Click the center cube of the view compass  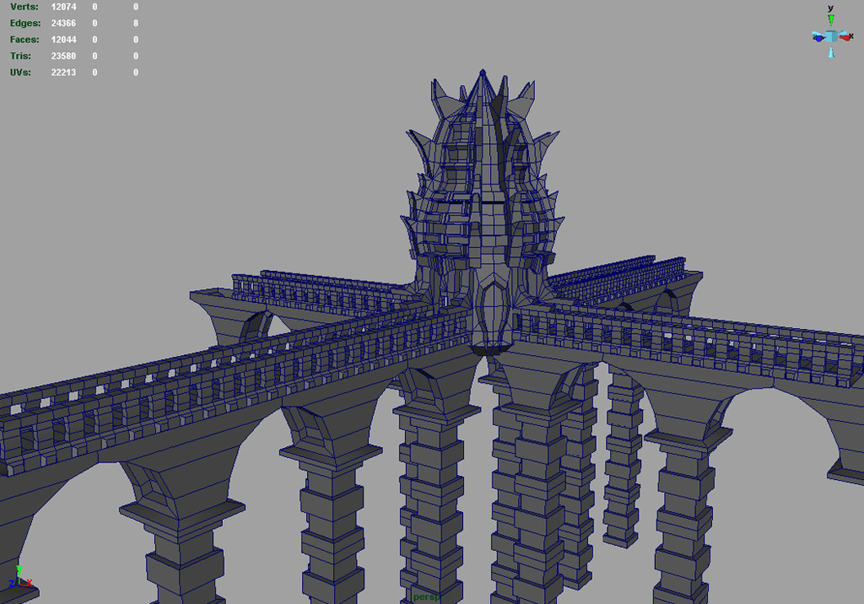[831, 37]
